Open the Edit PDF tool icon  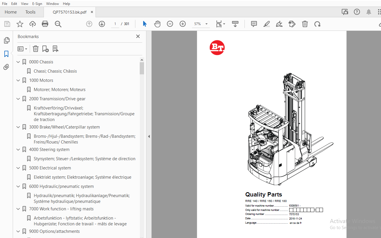(x=292, y=24)
